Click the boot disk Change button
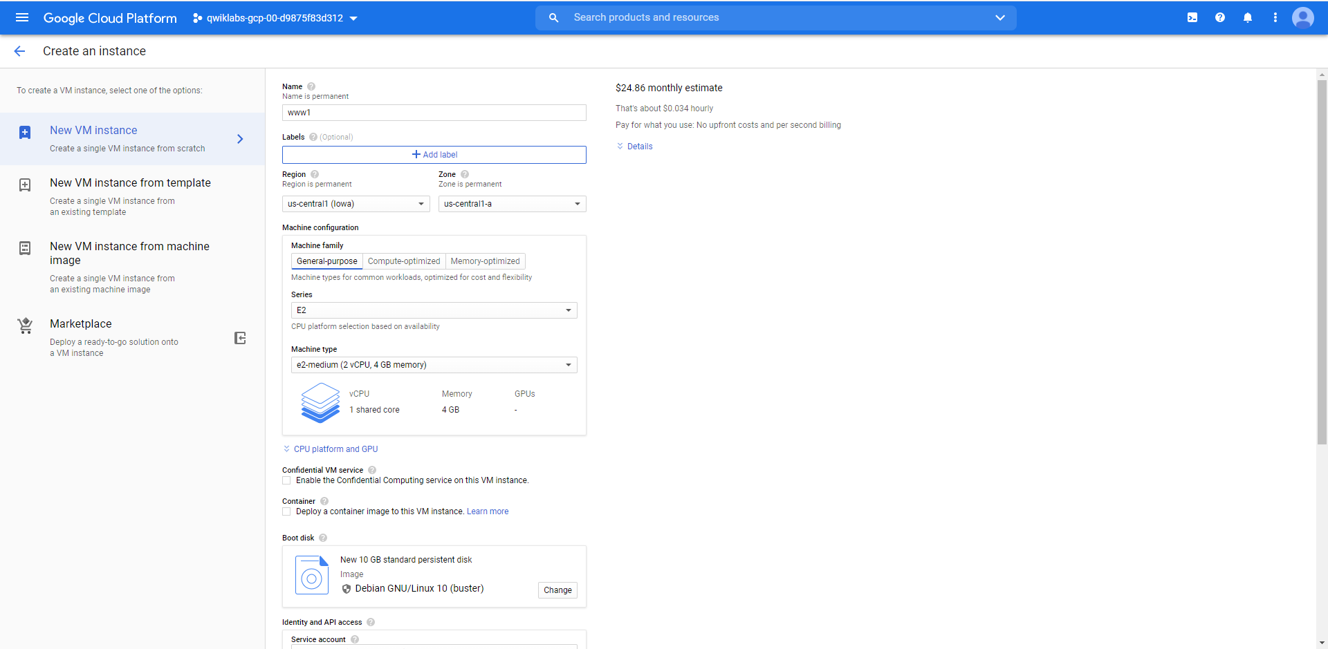Image resolution: width=1328 pixels, height=649 pixels. coord(557,590)
